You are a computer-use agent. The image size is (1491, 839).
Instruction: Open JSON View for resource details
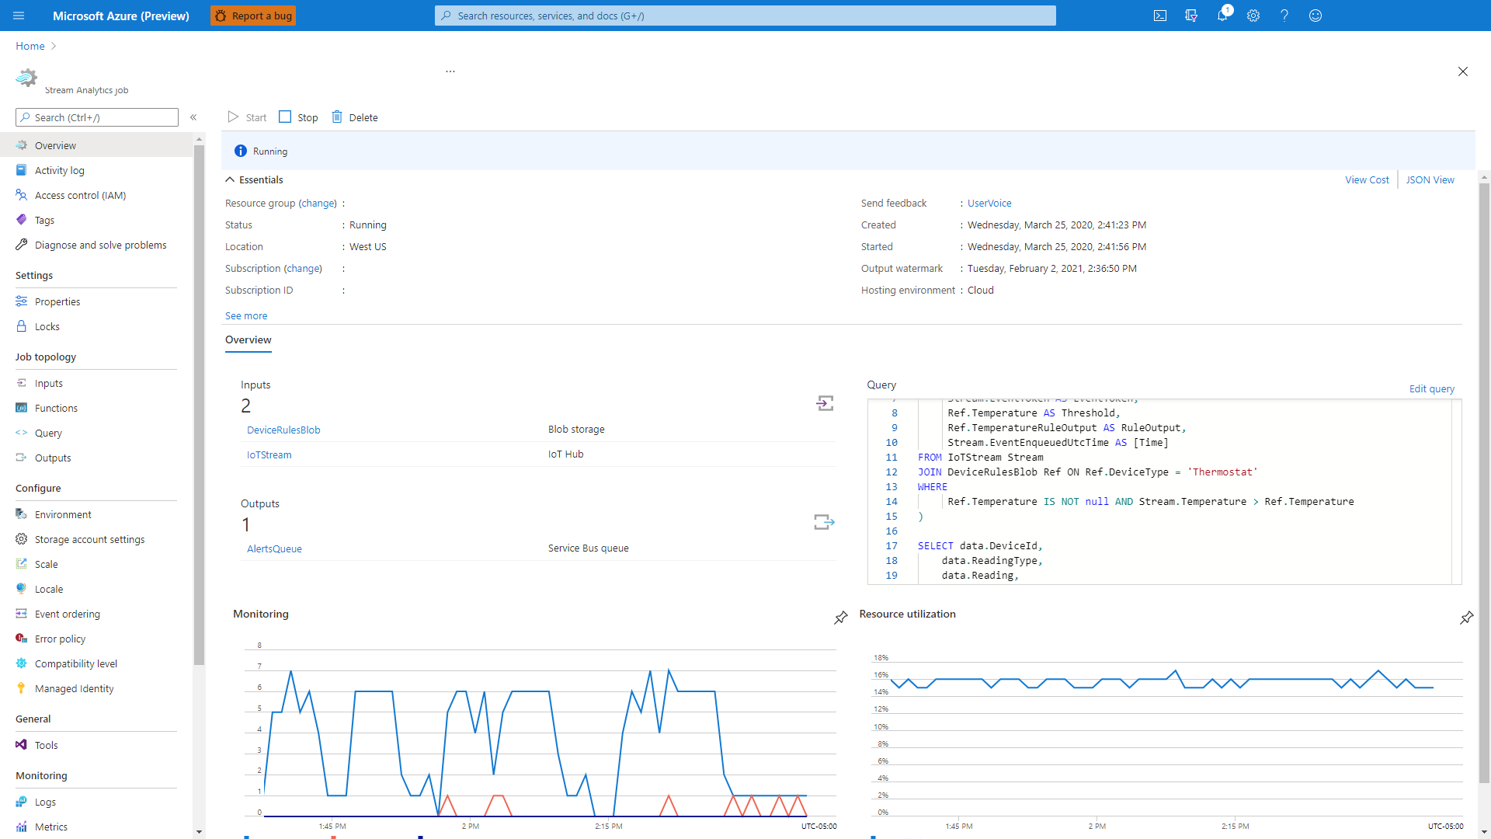(1430, 179)
